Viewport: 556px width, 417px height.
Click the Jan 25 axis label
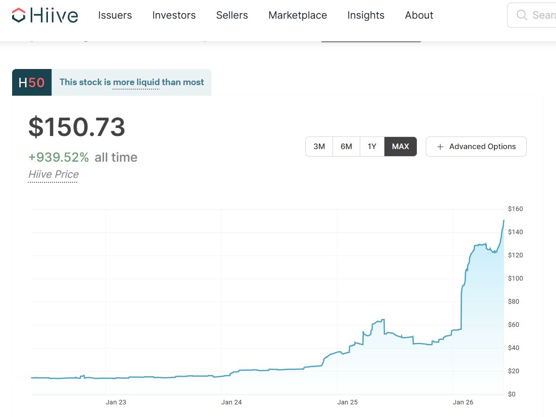(347, 402)
